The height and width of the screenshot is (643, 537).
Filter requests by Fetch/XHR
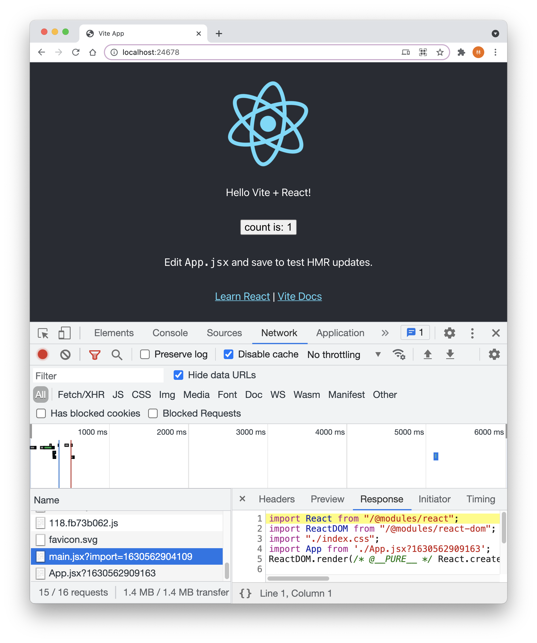click(81, 395)
